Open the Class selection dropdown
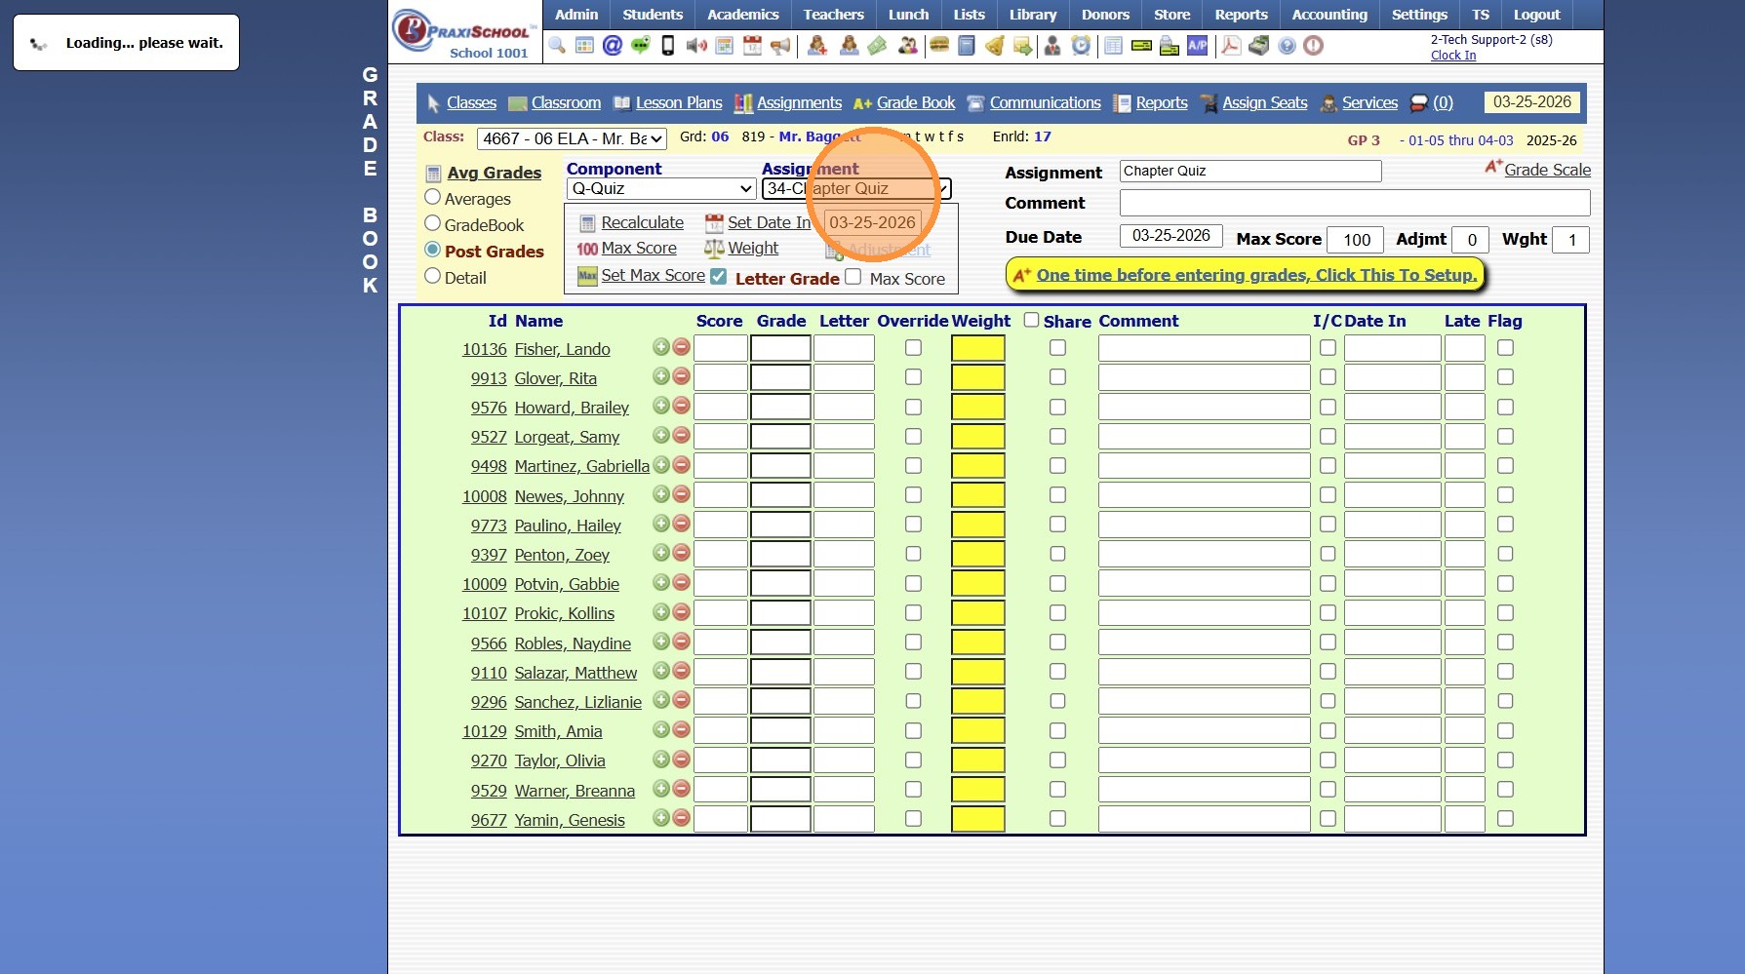This screenshot has width=1745, height=974. pyautogui.click(x=573, y=138)
